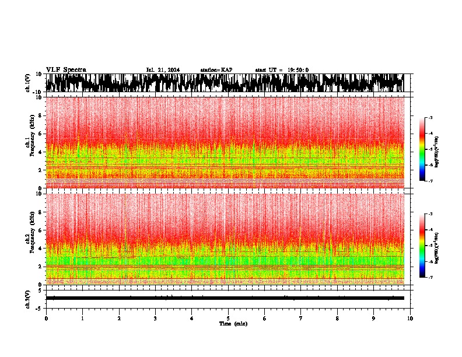This screenshot has height=357, width=462.
Task: Click inside the ch.1 spectrogram panel
Action: (225, 142)
